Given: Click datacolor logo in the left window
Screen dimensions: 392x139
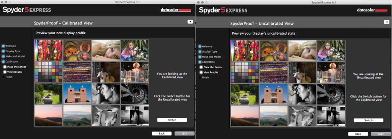Looking at the screenshot, I should [x=176, y=10].
